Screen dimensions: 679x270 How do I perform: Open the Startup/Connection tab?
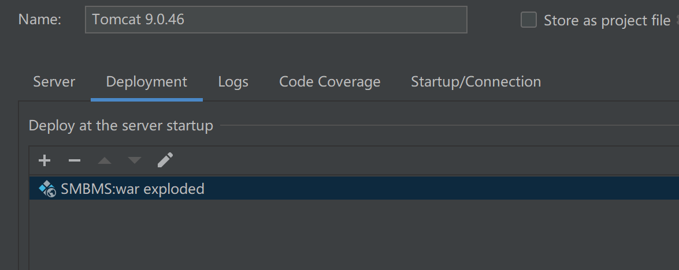[476, 82]
